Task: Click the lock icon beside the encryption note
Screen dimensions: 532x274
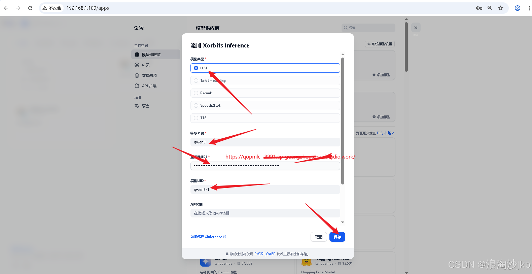Action: coord(227,254)
